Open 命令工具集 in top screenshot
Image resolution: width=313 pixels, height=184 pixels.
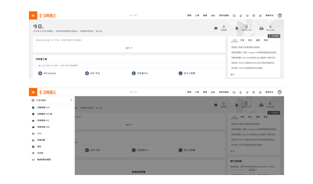pyautogui.click(x=187, y=73)
